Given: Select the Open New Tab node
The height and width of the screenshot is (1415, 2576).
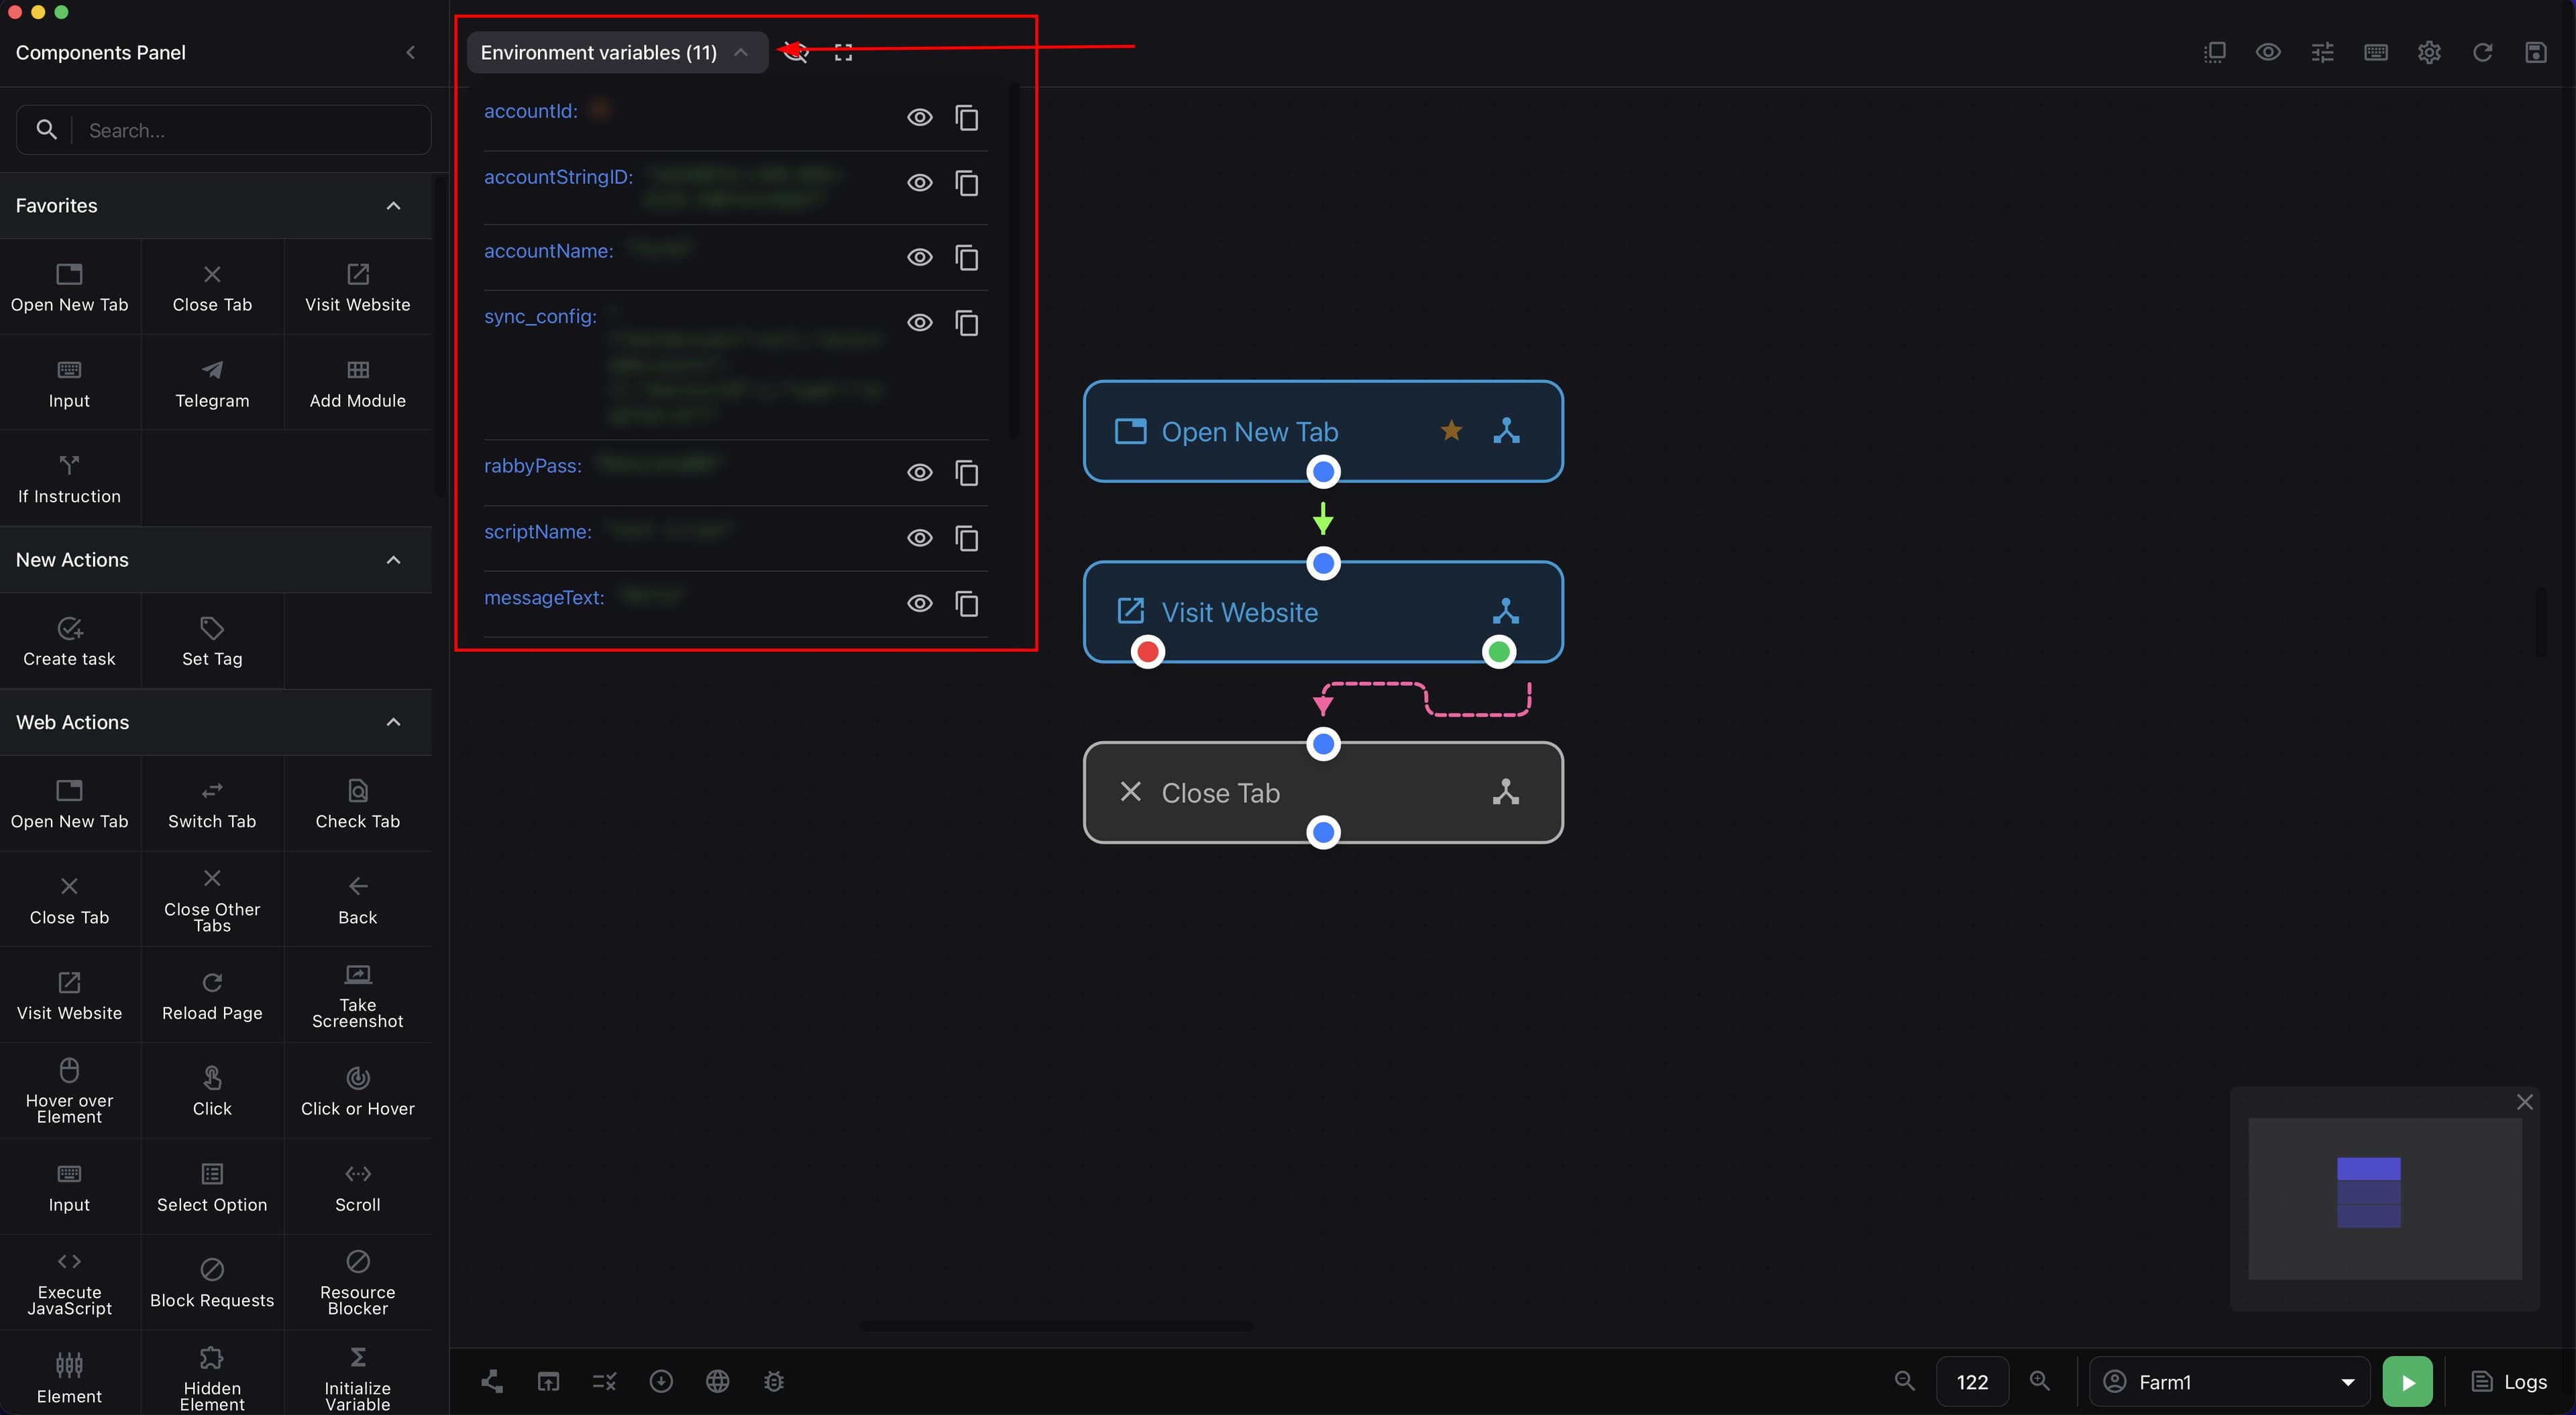Looking at the screenshot, I should 1323,431.
